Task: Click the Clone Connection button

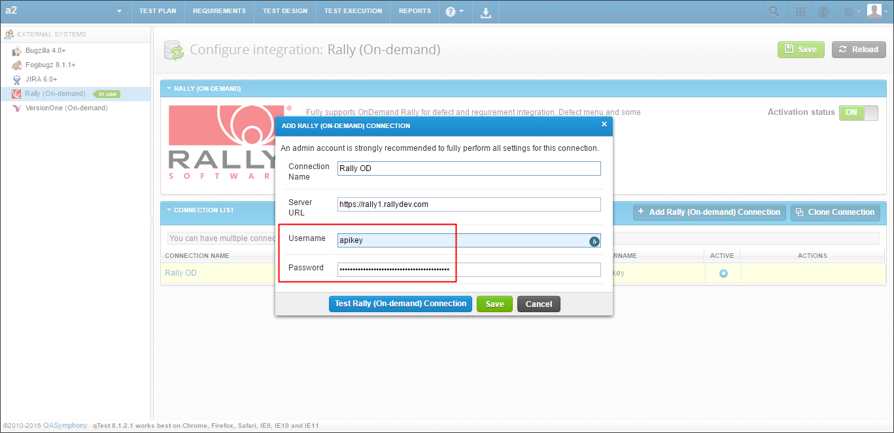Action: pos(835,212)
